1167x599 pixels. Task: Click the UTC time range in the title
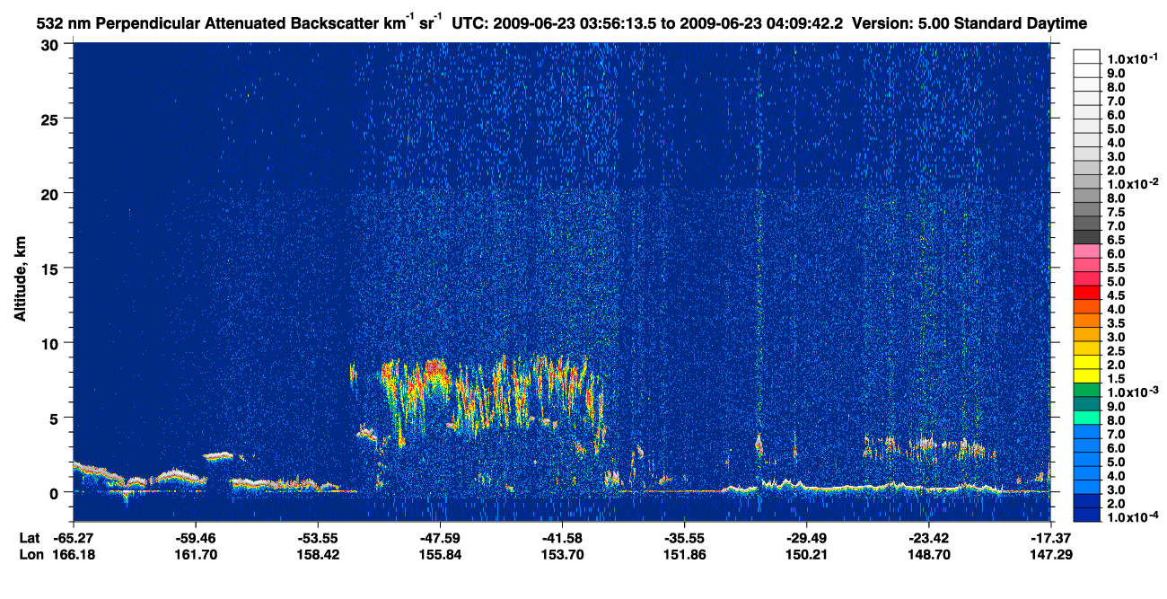pyautogui.click(x=647, y=22)
